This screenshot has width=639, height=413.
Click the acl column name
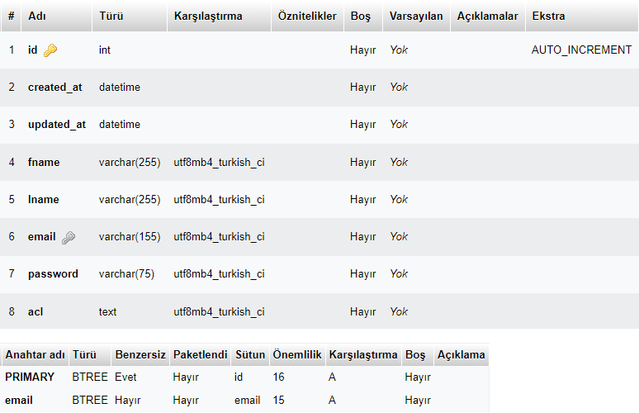pyautogui.click(x=35, y=311)
